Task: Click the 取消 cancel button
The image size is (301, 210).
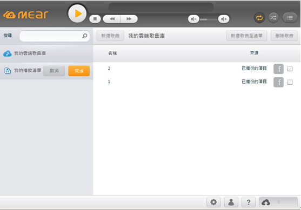Action: point(54,71)
